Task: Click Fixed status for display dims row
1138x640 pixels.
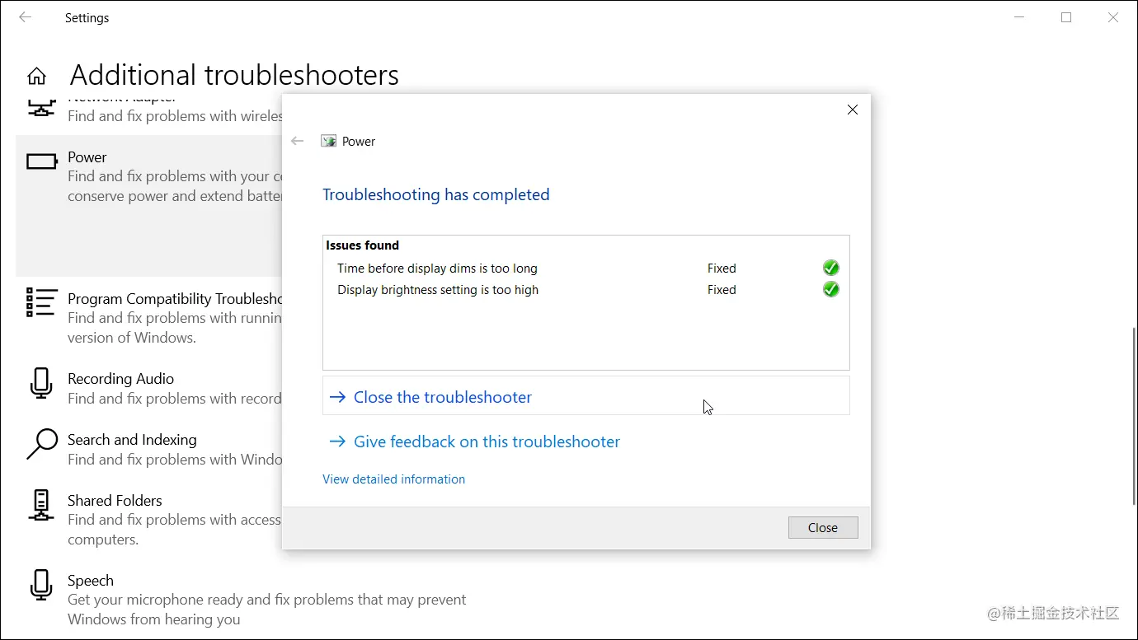Action: point(722,269)
